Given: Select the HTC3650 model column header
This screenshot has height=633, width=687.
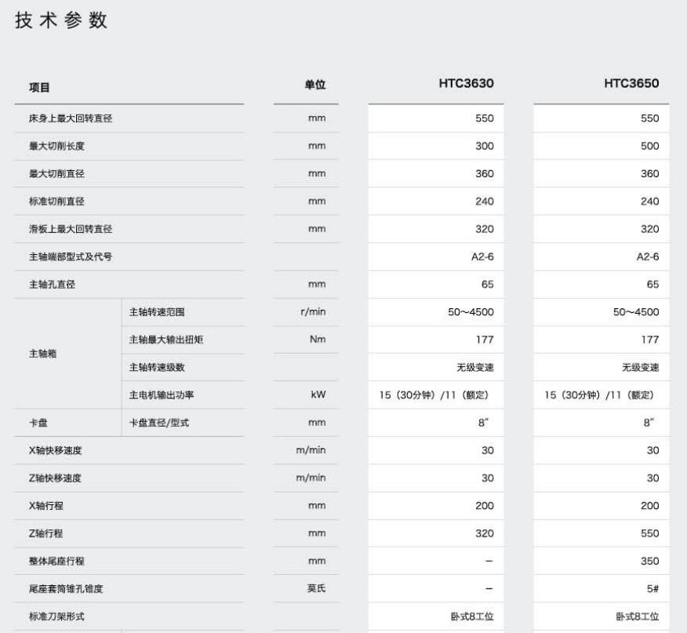Looking at the screenshot, I should (x=631, y=84).
